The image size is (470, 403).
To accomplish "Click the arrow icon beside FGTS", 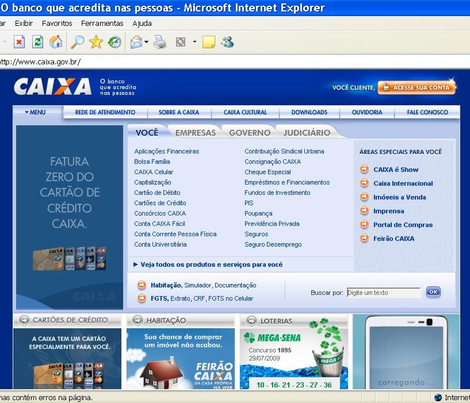I will [x=142, y=298].
